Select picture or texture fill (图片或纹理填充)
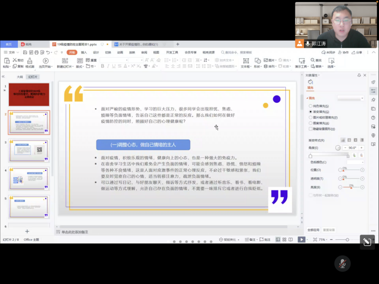This screenshot has height=284, width=379. tap(310, 117)
